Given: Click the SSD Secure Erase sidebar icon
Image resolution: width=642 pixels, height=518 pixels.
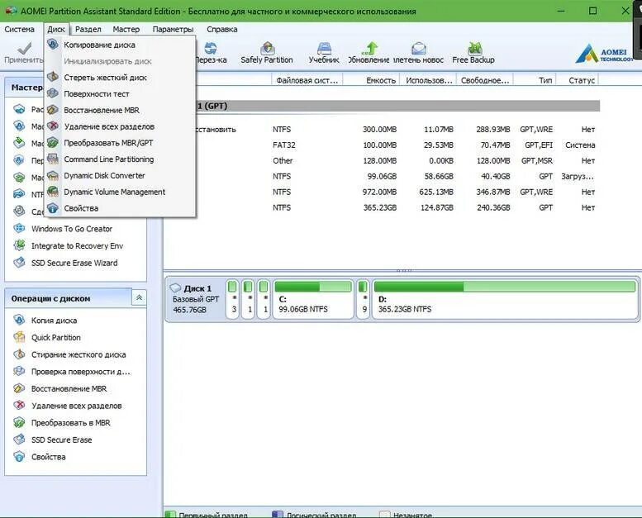Looking at the screenshot, I should [x=19, y=440].
